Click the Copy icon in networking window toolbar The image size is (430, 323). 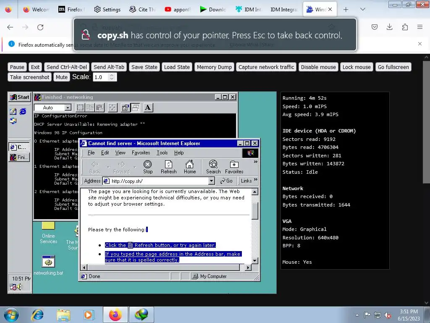pos(90,107)
